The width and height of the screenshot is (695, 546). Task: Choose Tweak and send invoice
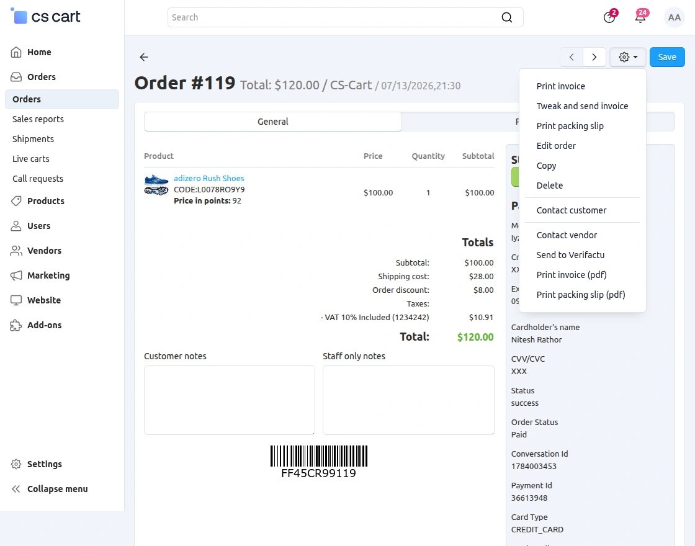[582, 106]
